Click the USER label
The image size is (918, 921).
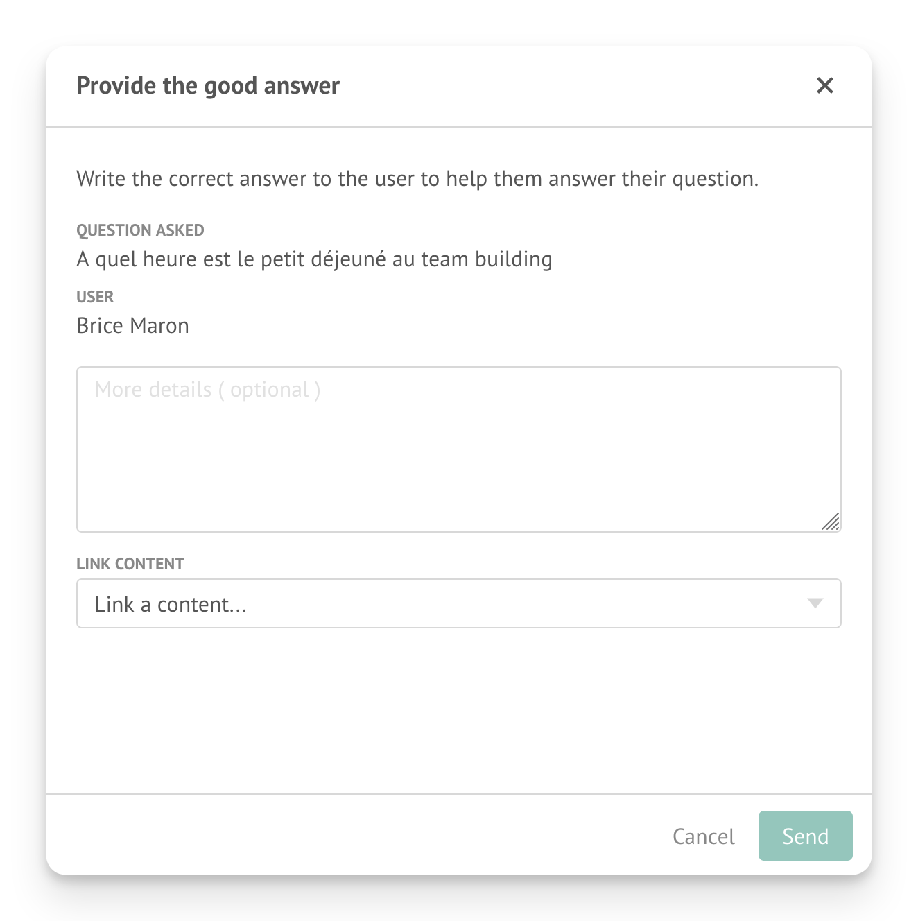click(x=95, y=297)
